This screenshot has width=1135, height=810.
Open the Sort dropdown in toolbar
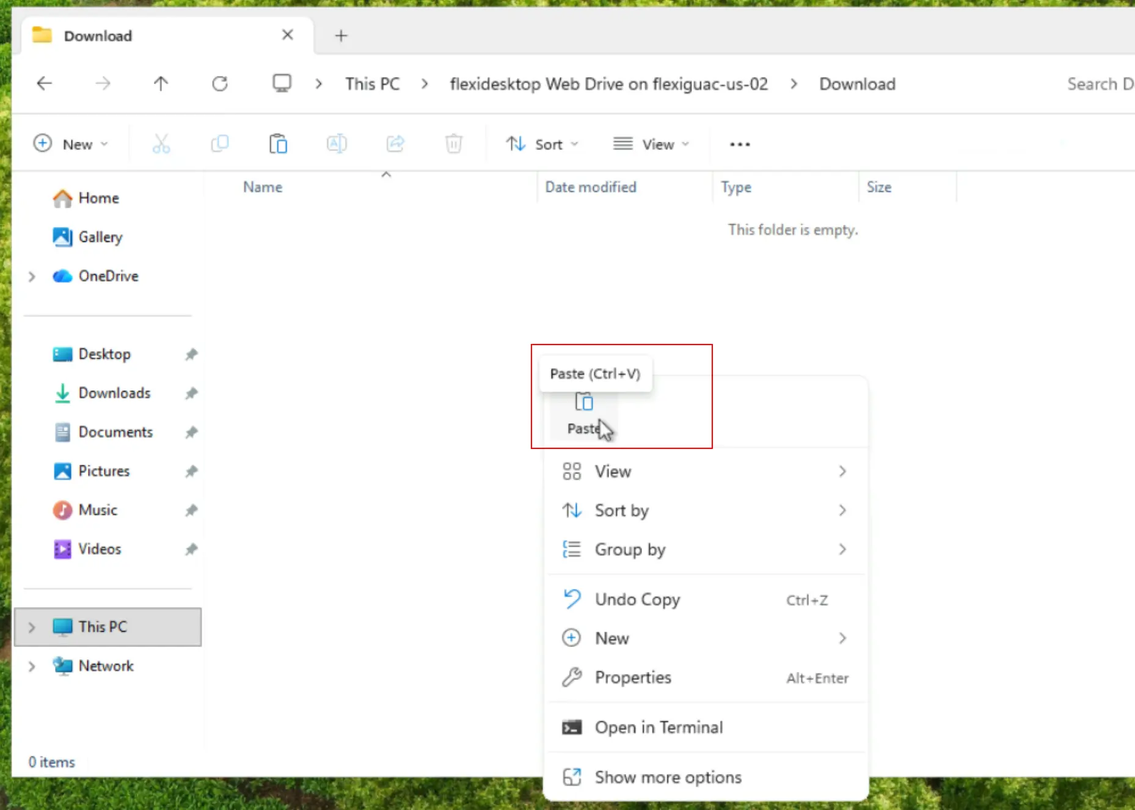tap(542, 144)
